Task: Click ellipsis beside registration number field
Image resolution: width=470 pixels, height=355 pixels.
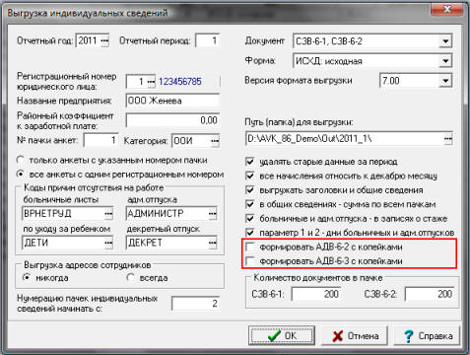Action: click(x=151, y=81)
